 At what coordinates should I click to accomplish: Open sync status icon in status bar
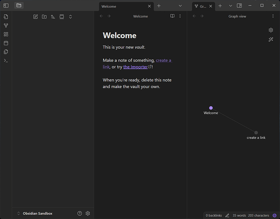click(x=275, y=215)
